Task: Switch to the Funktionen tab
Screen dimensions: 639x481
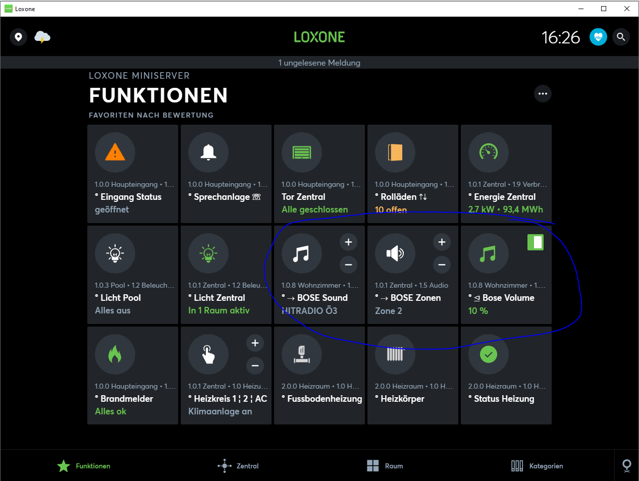Action: [x=83, y=466]
